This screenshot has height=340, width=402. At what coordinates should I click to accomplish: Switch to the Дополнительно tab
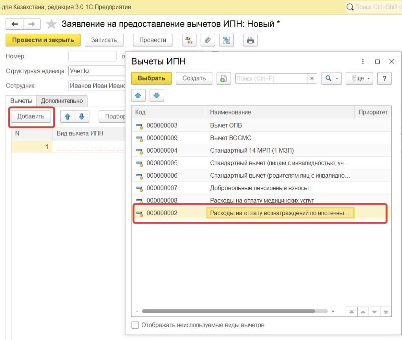click(x=62, y=101)
